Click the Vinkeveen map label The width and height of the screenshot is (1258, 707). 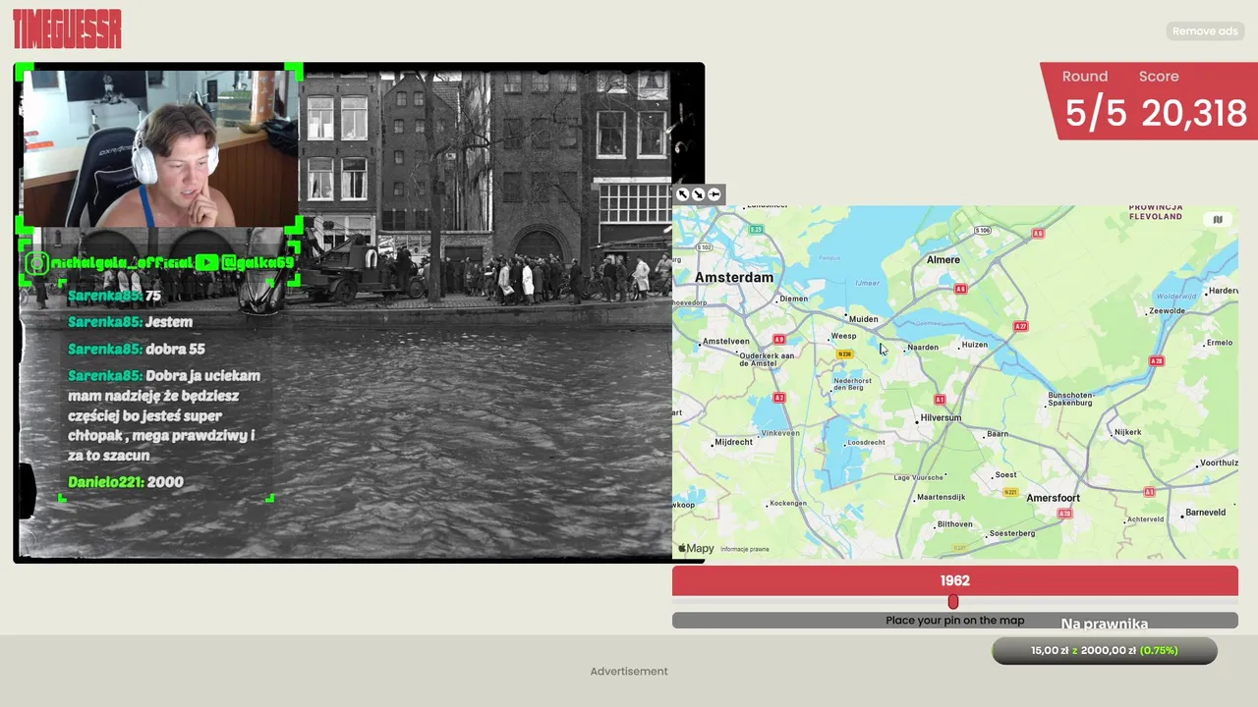coord(780,433)
